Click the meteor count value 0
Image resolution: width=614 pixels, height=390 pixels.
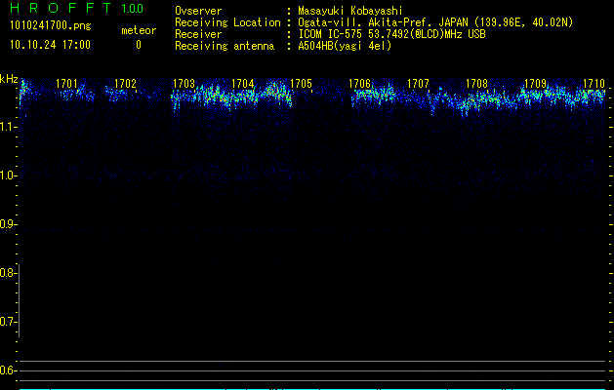click(139, 45)
